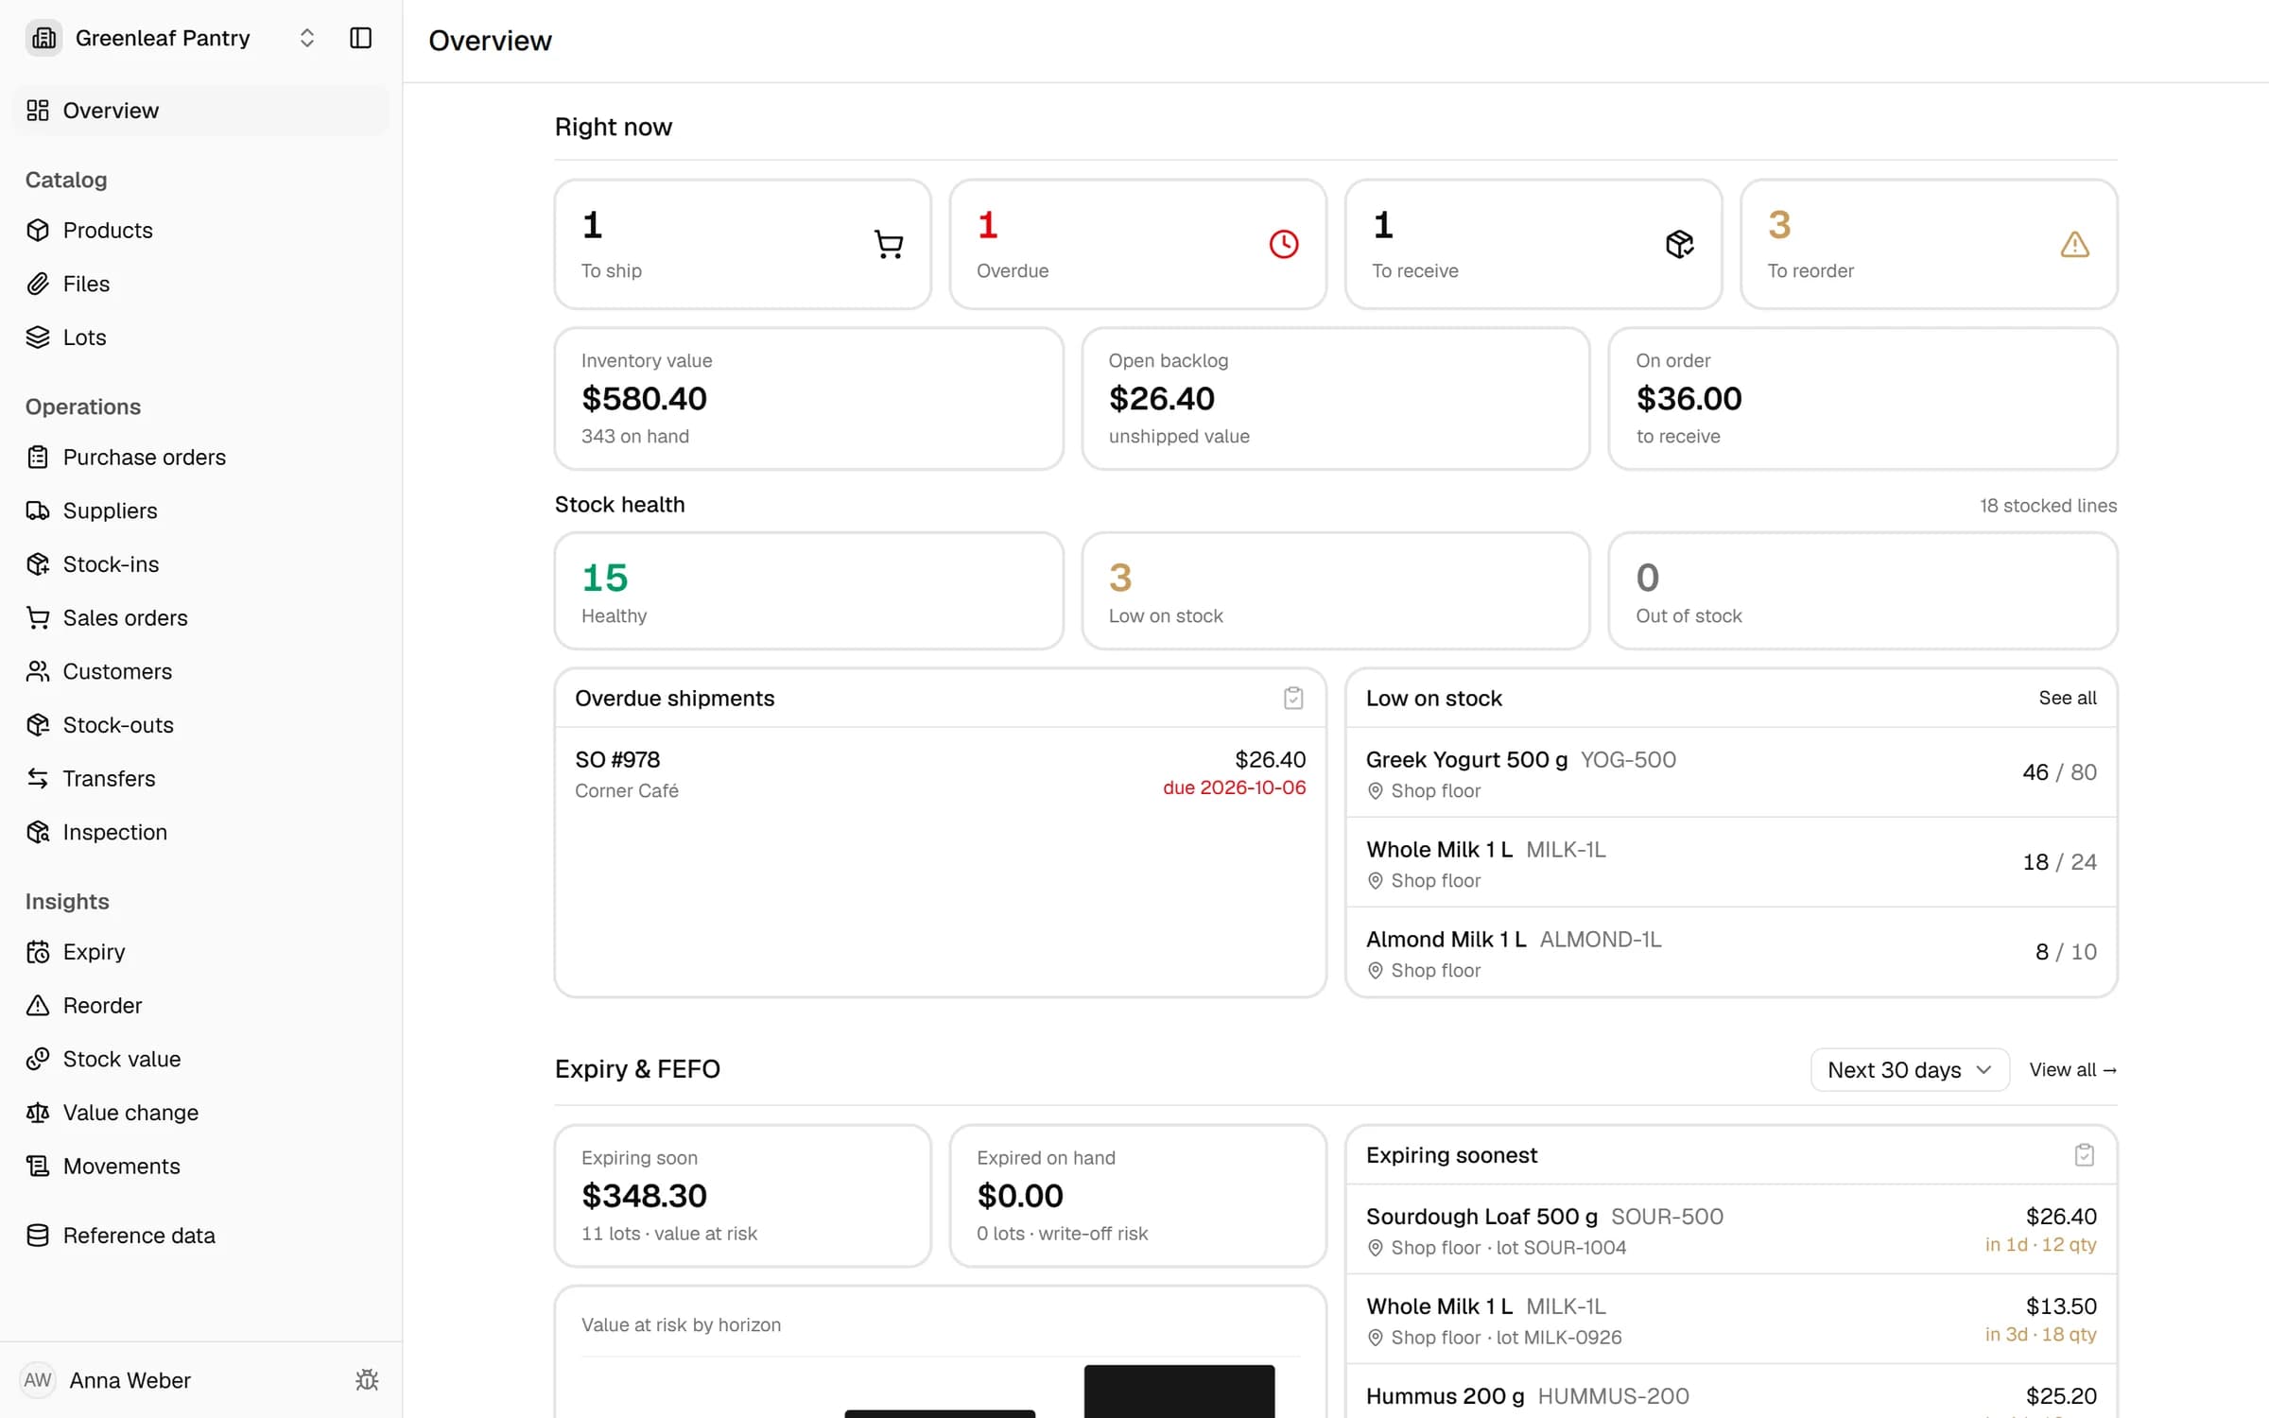This screenshot has width=2269, height=1418.
Task: Open the Next 30 days dropdown
Action: (x=1909, y=1069)
